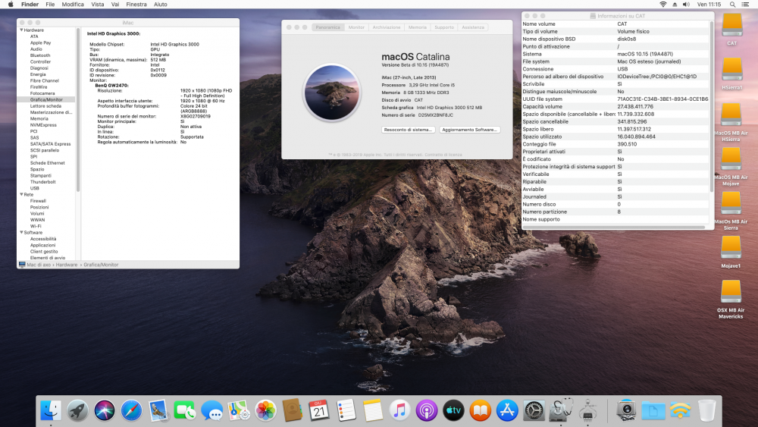Click the horizontal scrollbar in Informazioni su CAT
Image resolution: width=758 pixels, height=427 pixels.
click(x=614, y=228)
